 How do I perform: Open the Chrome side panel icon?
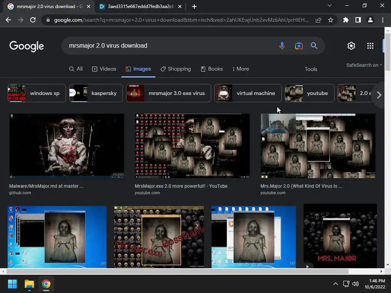pos(358,20)
